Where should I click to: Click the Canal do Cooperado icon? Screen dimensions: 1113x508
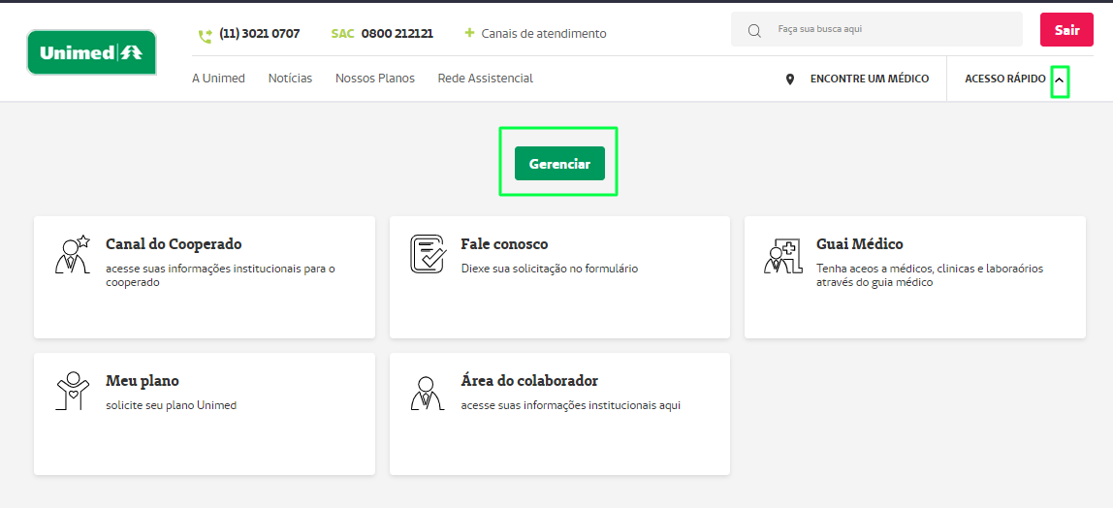(73, 254)
